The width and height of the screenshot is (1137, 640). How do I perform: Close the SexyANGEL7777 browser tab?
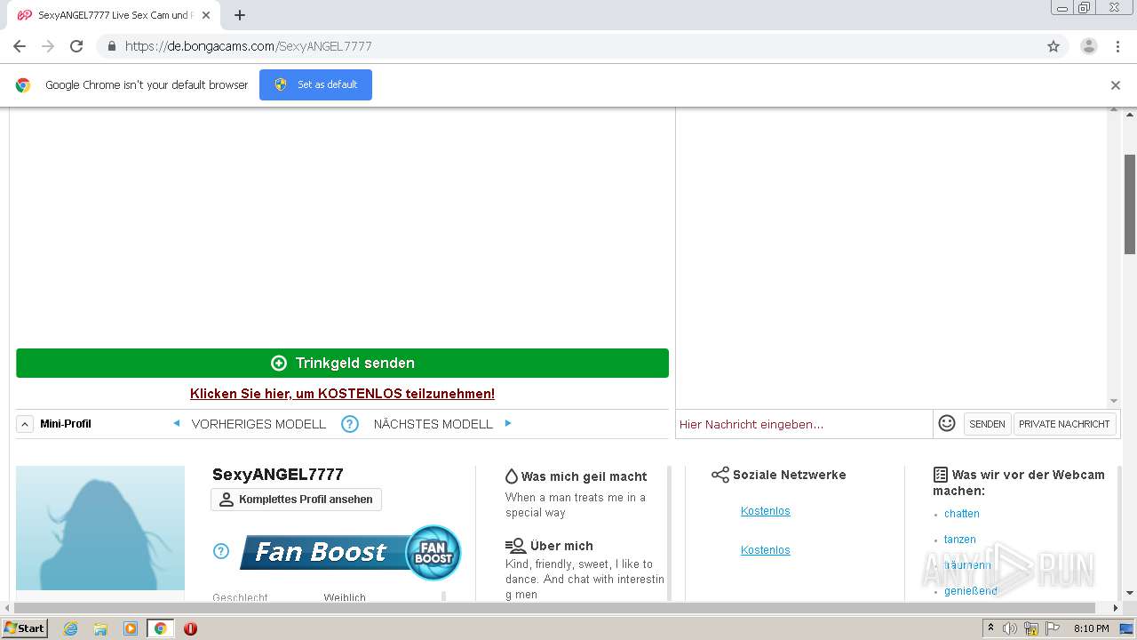(x=206, y=15)
